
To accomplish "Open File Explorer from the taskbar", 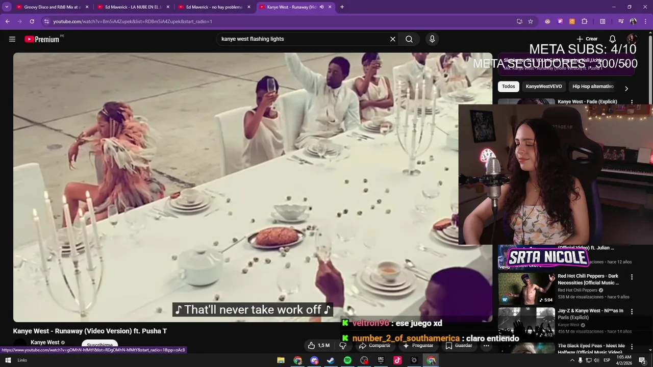I will pyautogui.click(x=281, y=360).
